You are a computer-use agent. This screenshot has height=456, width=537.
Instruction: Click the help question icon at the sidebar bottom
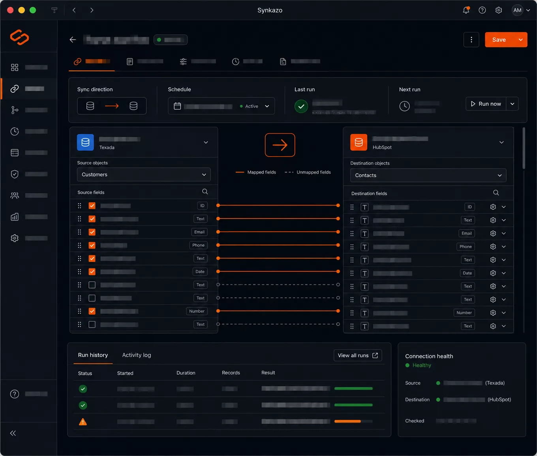pos(15,394)
